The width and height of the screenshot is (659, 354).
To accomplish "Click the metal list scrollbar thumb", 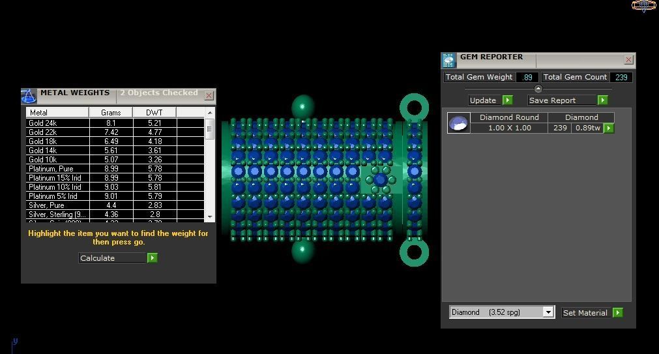I will pyautogui.click(x=210, y=128).
